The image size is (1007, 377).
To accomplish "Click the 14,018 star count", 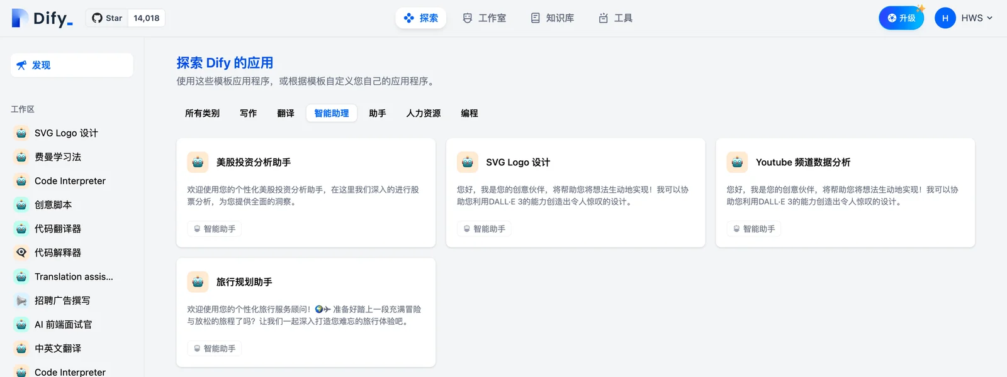I will click(147, 18).
